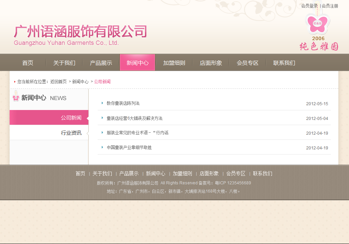The width and height of the screenshot is (349, 244).
Task: Open 首页 in main navigation bar
Action: coord(28,63)
